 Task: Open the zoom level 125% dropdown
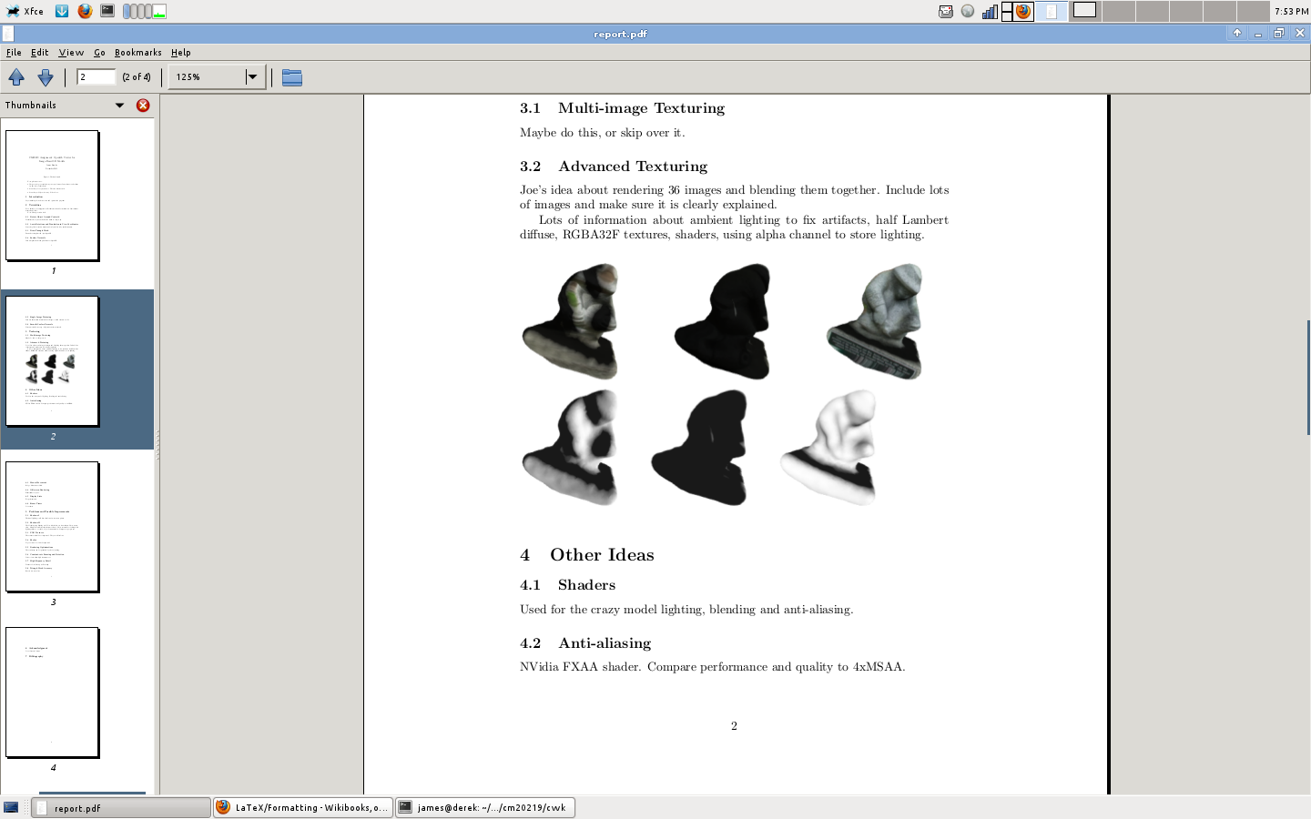coord(252,77)
